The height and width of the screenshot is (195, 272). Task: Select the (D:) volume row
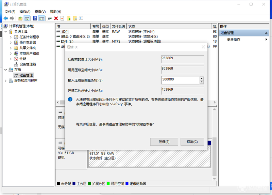point(136,32)
